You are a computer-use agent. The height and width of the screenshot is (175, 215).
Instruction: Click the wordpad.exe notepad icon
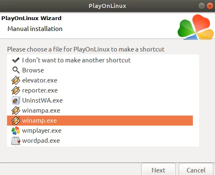pyautogui.click(x=16, y=141)
